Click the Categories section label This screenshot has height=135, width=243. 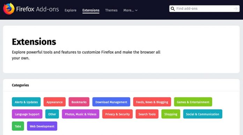[x=21, y=85]
